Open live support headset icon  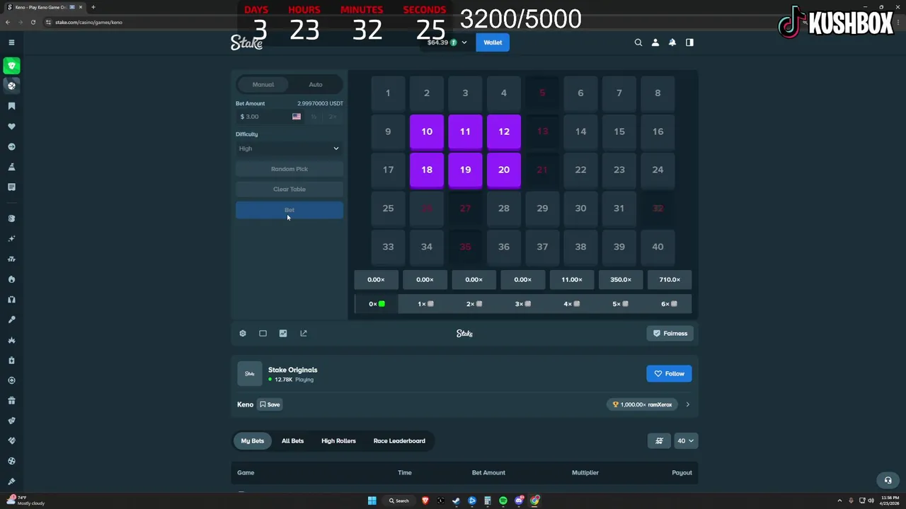(x=888, y=480)
